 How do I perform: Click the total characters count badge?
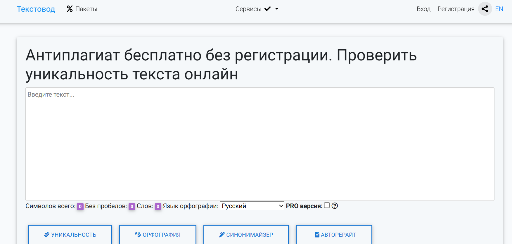coord(80,206)
